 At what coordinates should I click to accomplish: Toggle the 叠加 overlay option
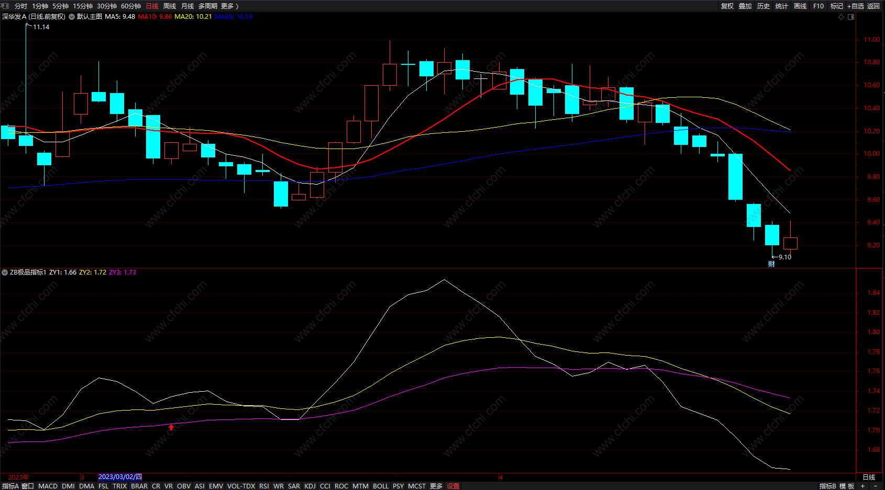745,6
